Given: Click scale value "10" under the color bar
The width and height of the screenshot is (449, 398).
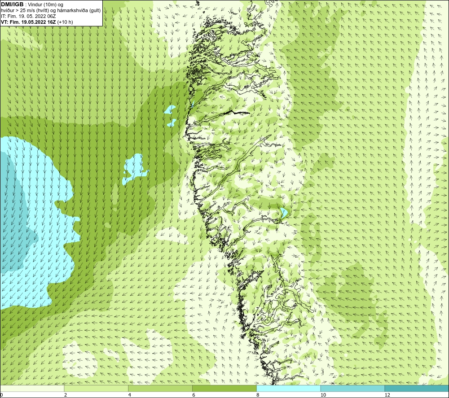Looking at the screenshot, I should point(323,395).
